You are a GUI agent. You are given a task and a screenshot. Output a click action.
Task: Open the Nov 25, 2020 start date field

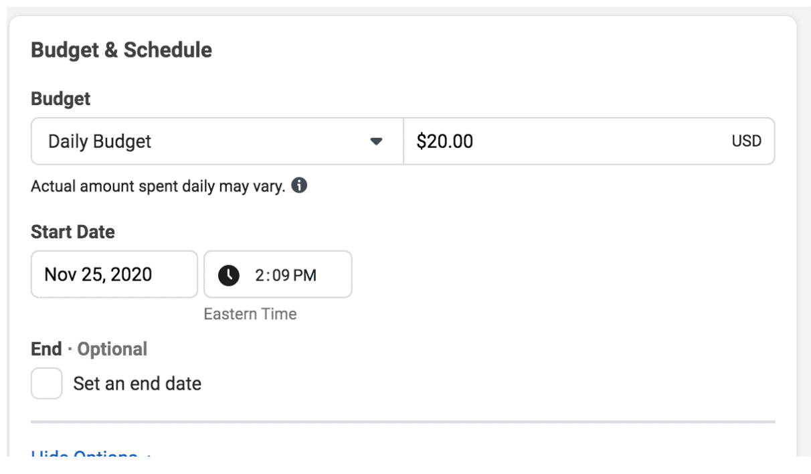point(114,274)
